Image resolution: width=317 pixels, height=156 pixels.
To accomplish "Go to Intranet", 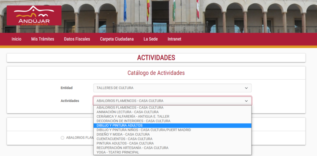I will point(174,39).
